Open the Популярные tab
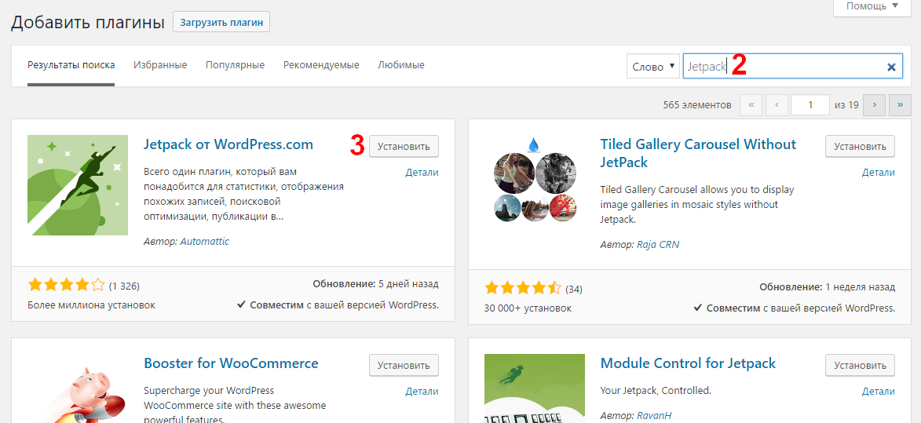This screenshot has width=921, height=423. 235,65
